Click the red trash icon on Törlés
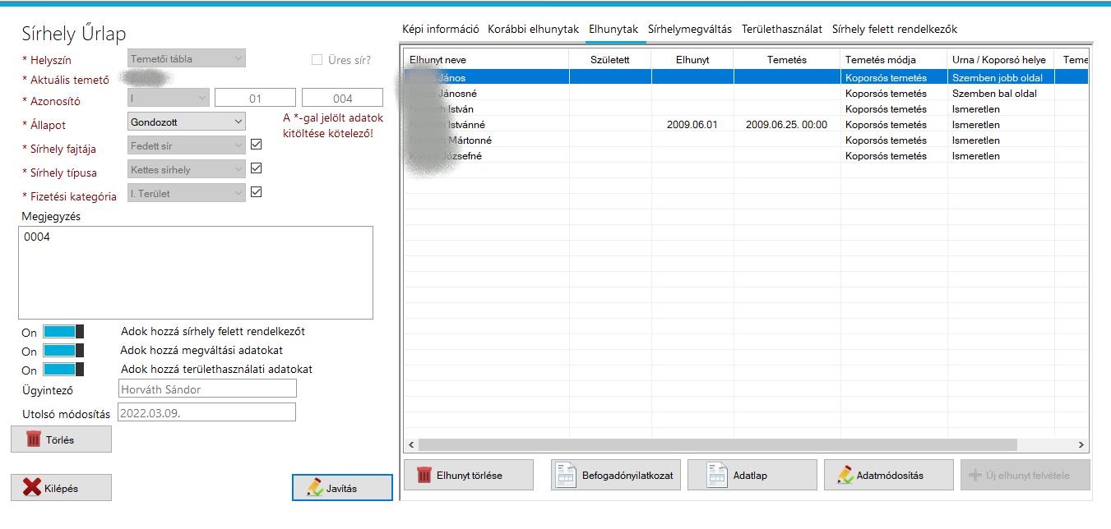This screenshot has height=529, width=1111. pos(34,439)
